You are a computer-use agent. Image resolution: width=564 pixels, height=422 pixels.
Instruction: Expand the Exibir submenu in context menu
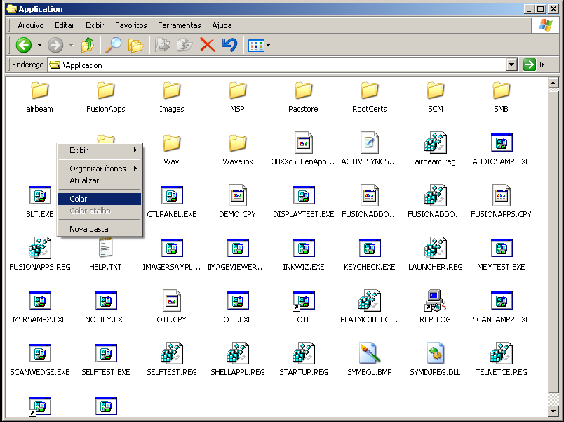pyautogui.click(x=100, y=150)
